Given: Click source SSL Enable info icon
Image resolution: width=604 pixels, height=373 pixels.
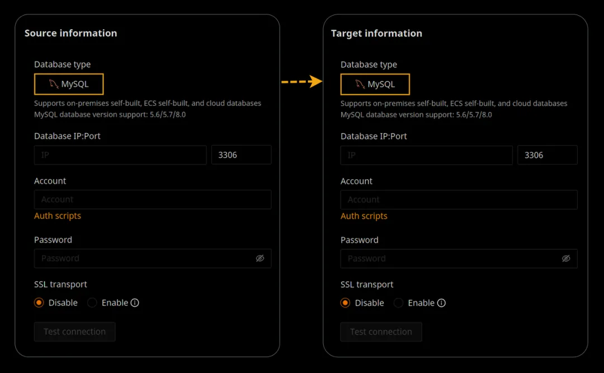Looking at the screenshot, I should pos(135,303).
